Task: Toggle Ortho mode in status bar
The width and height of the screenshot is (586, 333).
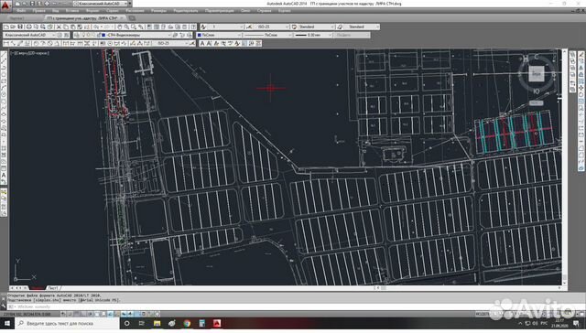Action: tap(82, 314)
